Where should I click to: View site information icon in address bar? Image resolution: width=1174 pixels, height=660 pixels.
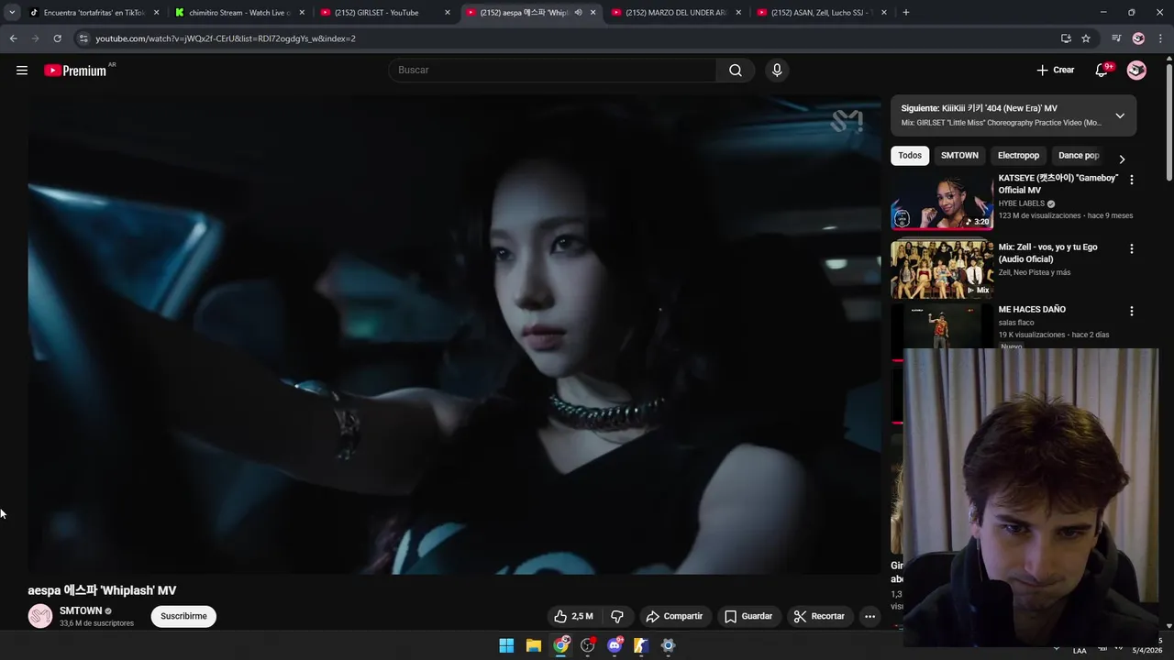point(83,38)
